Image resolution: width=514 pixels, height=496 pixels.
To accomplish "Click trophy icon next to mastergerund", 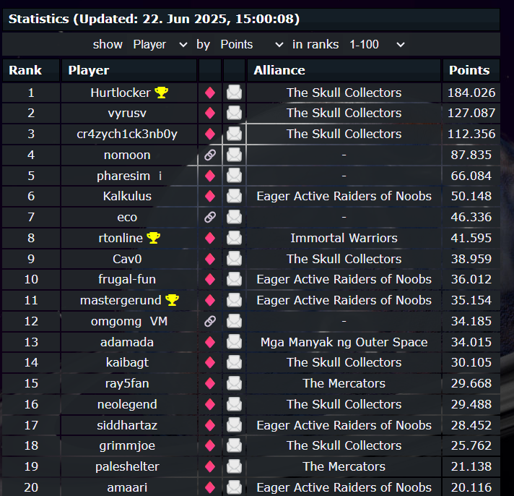I will (x=172, y=300).
